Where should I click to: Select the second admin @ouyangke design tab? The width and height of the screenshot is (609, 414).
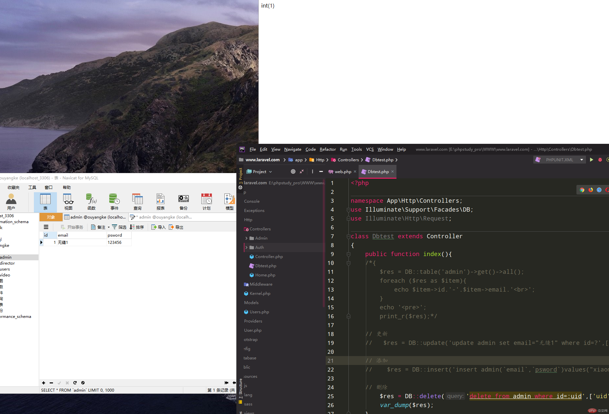point(161,217)
